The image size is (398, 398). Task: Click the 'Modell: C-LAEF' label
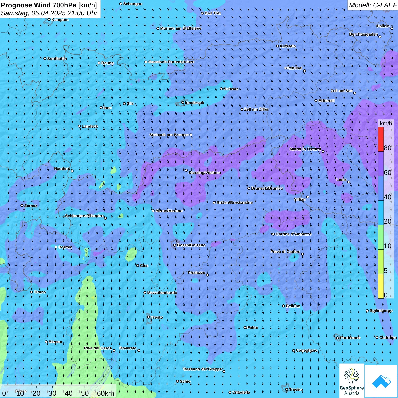[373, 5]
